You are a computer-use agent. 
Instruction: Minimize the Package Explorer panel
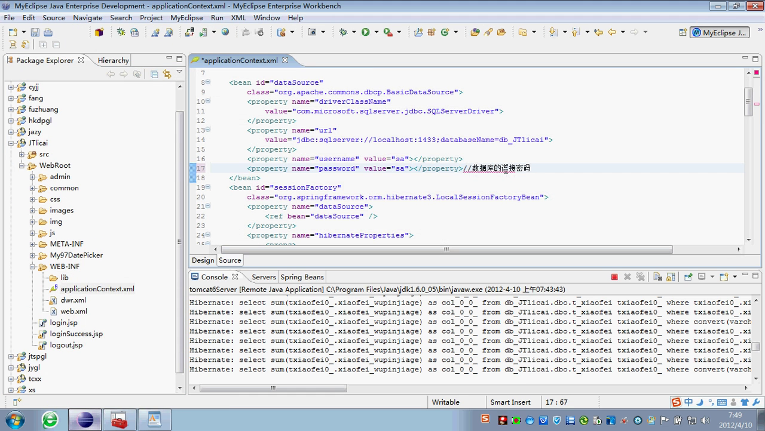click(169, 59)
